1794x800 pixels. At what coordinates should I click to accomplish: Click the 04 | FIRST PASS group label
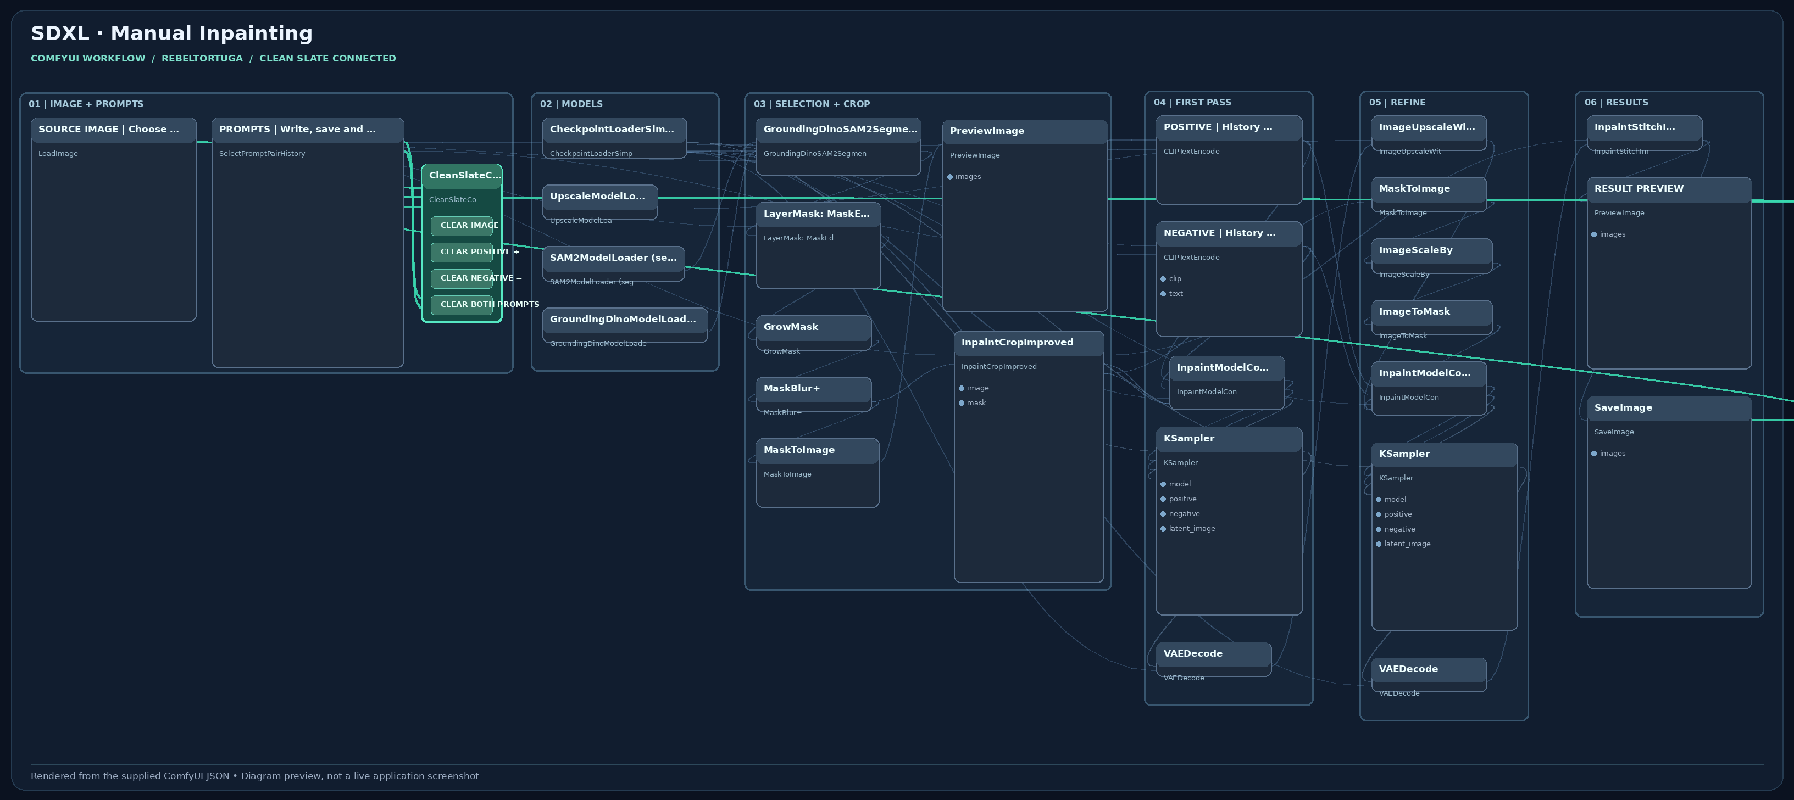pos(1192,102)
